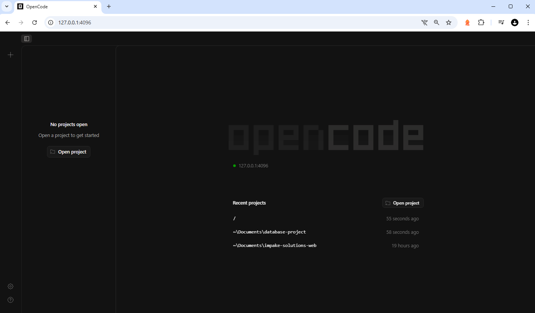This screenshot has height=313, width=535.
Task: Open the help question mark icon
Action: coord(11,300)
